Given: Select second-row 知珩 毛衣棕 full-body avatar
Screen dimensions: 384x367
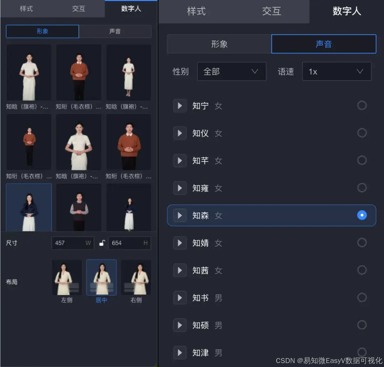Looking at the screenshot, I should click(x=29, y=142).
